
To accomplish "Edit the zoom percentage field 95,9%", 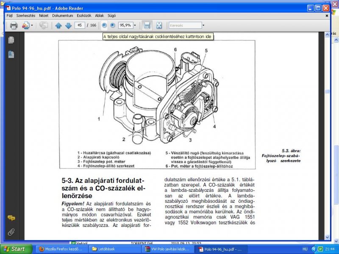I will pos(125,25).
